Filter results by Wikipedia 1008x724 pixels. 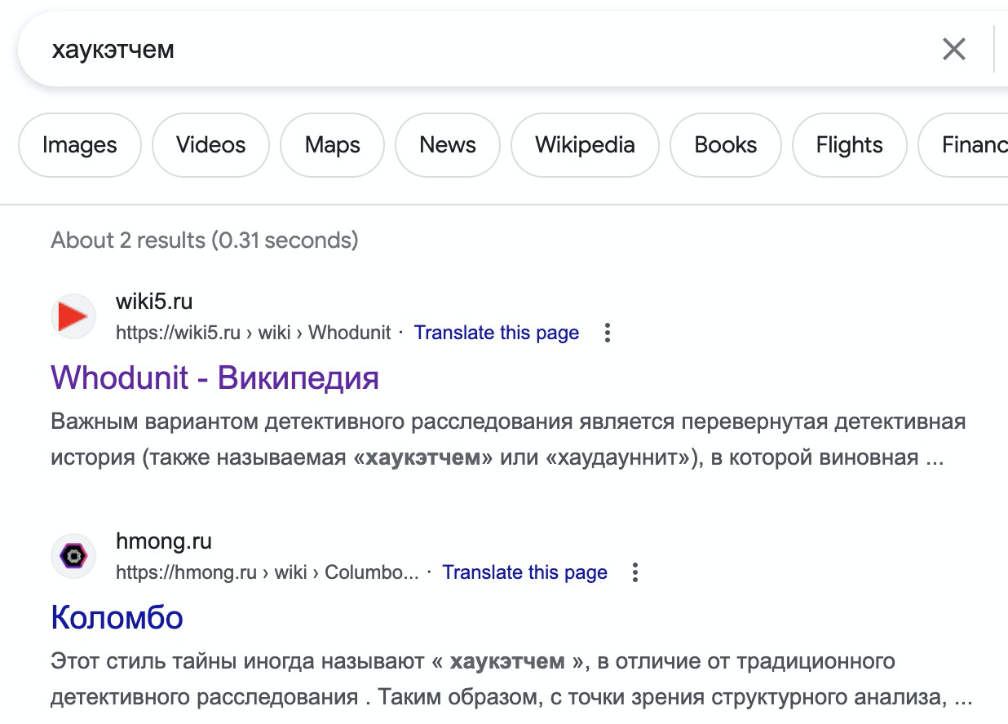click(585, 145)
